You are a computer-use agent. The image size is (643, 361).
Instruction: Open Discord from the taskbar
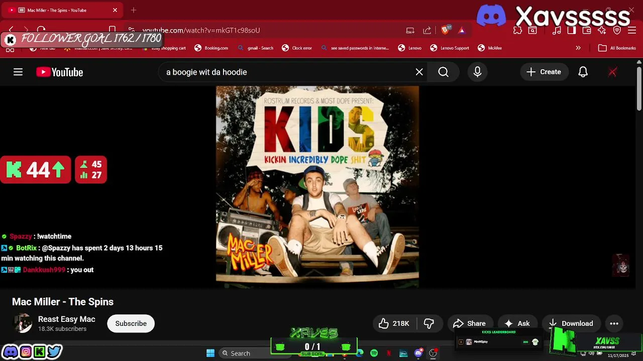point(418,353)
